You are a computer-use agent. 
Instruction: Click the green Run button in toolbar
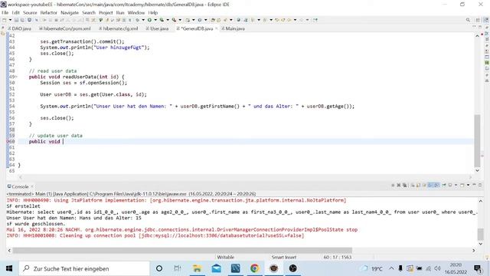click(x=149, y=20)
